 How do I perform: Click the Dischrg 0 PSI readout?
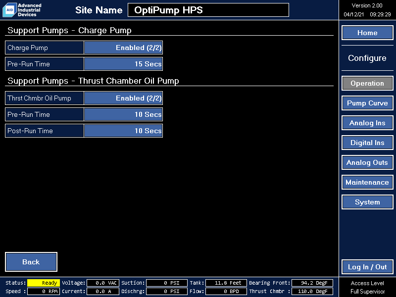[x=167, y=292]
